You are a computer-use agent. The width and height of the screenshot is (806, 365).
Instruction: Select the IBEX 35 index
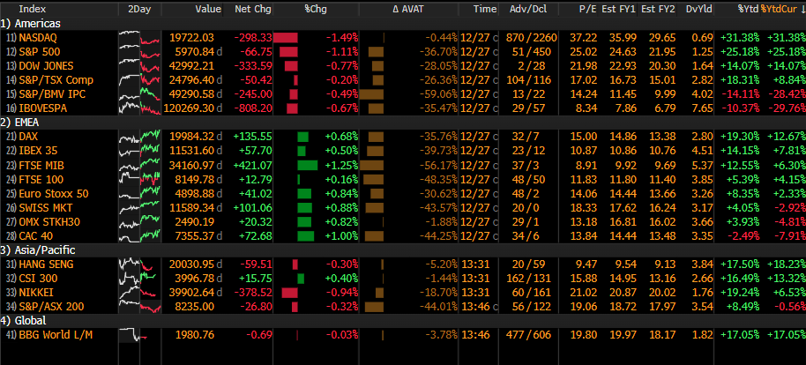coord(39,151)
